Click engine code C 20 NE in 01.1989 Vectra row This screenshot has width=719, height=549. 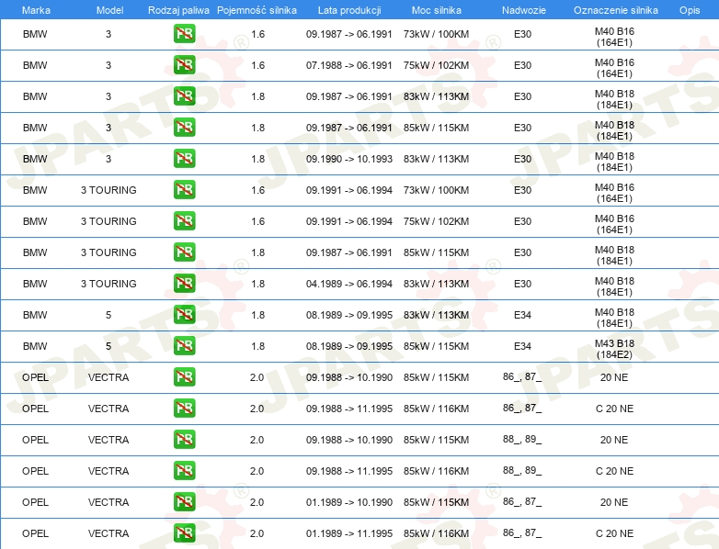pos(614,533)
